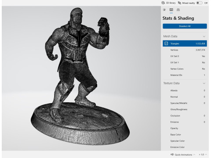Click the Texture Data section header

[185, 83]
